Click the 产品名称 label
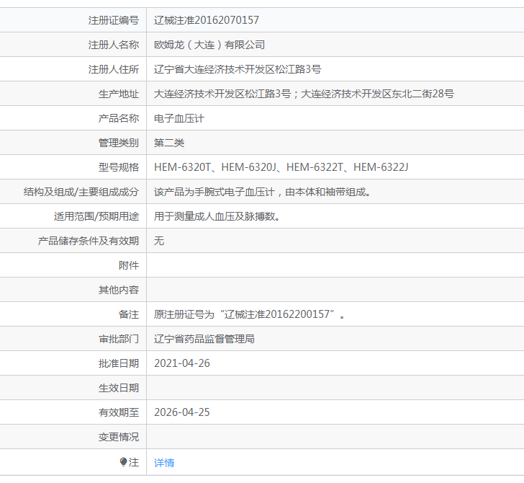 [x=119, y=118]
